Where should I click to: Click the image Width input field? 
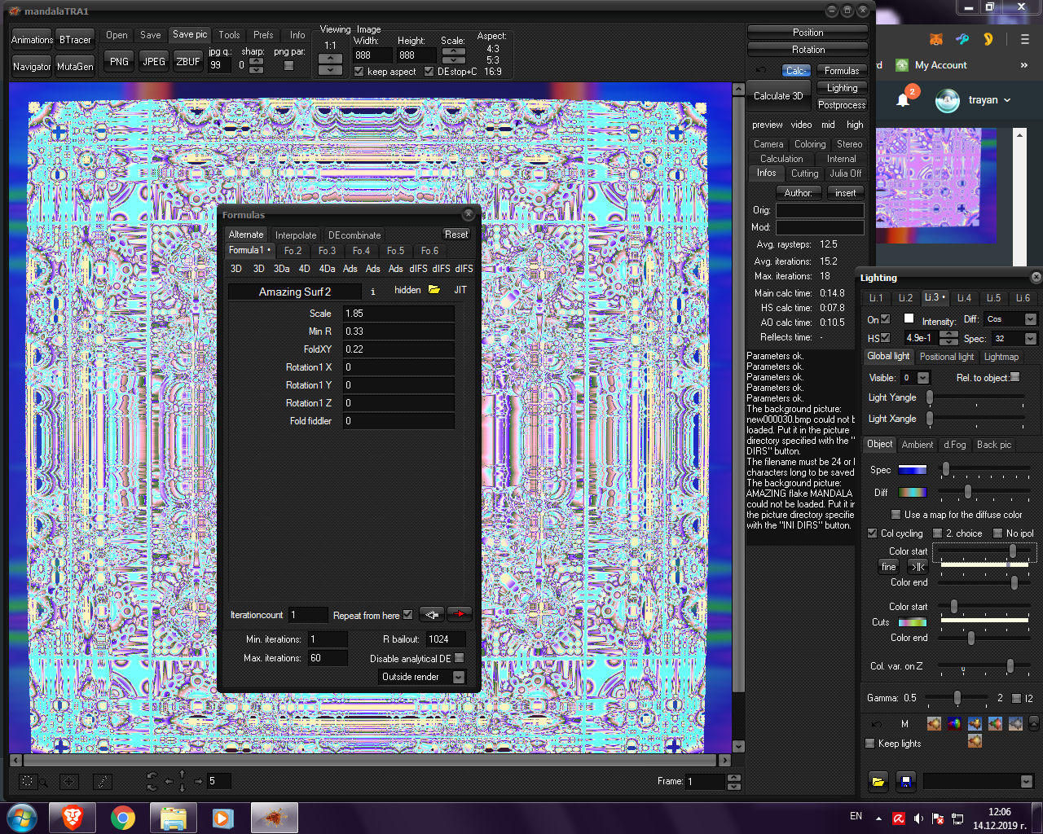[372, 55]
